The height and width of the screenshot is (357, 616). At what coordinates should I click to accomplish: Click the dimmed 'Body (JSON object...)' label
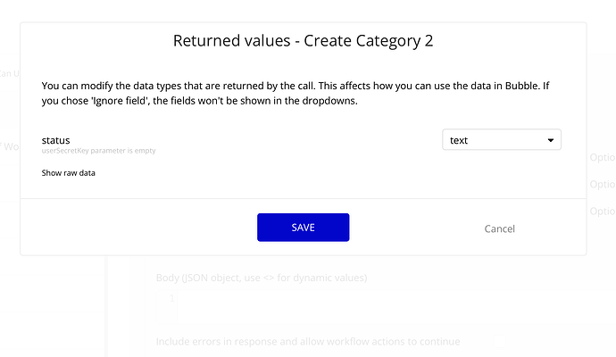point(261,278)
